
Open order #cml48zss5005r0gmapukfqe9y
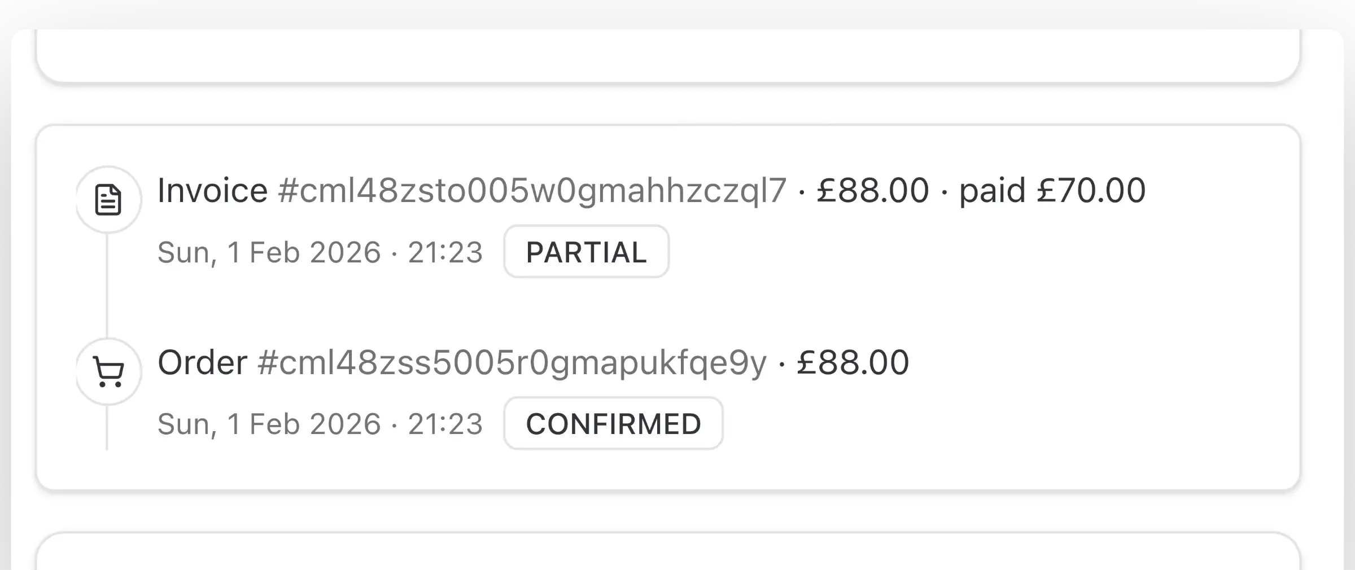click(512, 362)
